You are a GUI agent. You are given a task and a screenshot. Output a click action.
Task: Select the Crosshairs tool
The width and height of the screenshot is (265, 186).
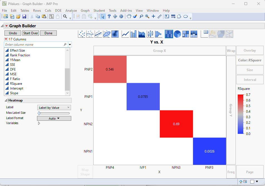(x=115, y=16)
